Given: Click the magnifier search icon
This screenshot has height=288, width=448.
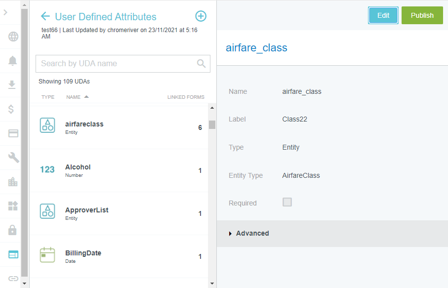Looking at the screenshot, I should pos(201,63).
